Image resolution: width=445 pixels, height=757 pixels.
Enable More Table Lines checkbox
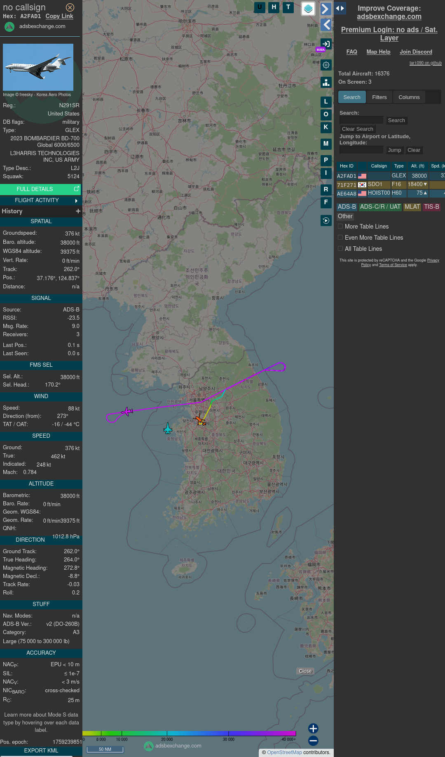pos(340,226)
